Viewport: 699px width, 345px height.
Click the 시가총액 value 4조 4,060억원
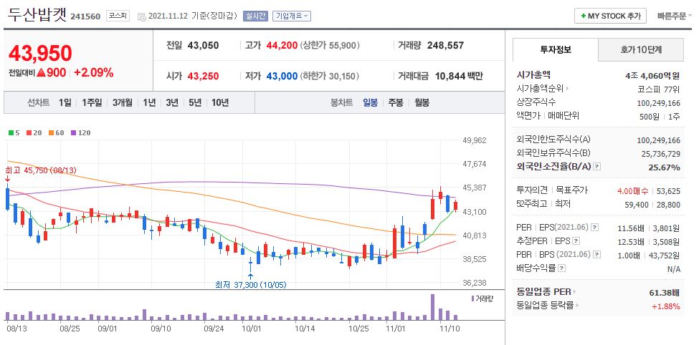[652, 76]
